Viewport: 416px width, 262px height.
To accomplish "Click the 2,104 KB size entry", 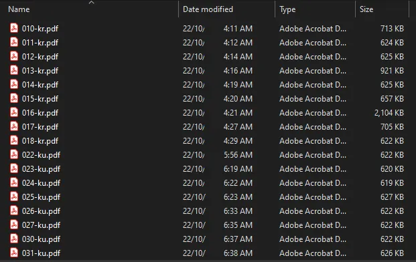I will [389, 113].
